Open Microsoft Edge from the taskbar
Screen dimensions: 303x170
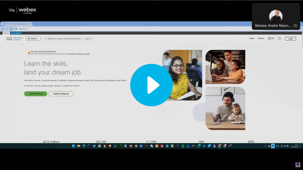coord(84,146)
